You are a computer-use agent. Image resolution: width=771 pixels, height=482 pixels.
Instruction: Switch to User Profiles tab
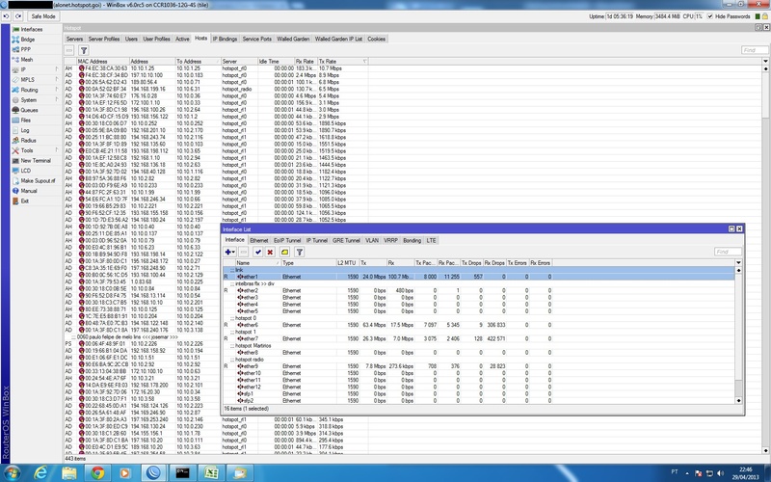(x=156, y=39)
